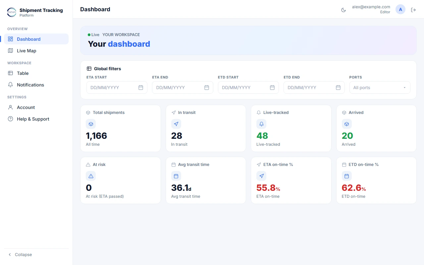
Task: Click the ETD on-time % card title
Action: pos(364,165)
